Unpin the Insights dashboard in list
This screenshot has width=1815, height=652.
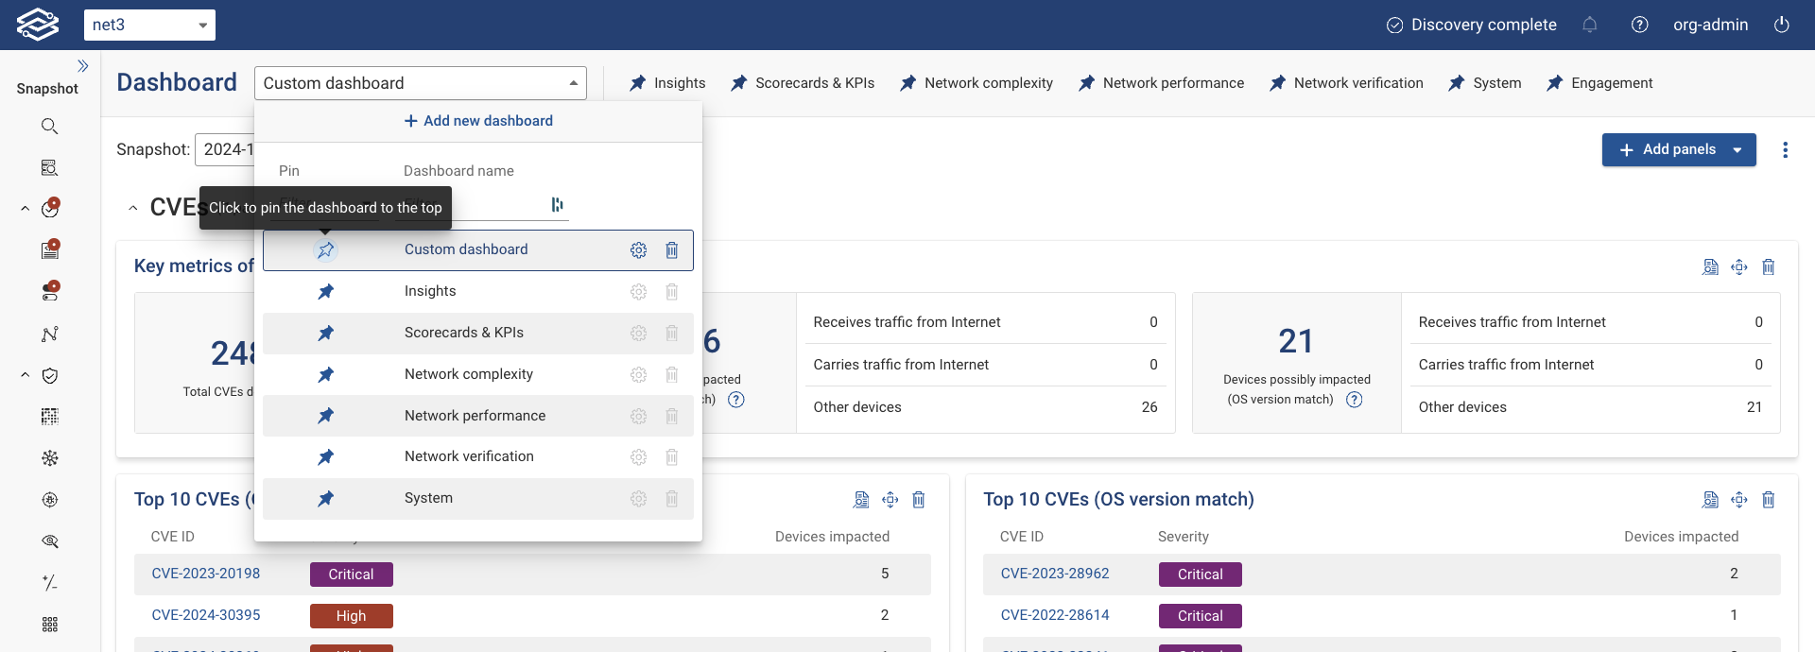326,292
